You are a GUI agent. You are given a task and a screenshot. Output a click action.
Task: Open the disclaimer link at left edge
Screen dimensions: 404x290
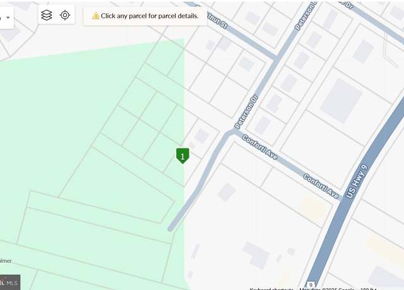[6, 260]
